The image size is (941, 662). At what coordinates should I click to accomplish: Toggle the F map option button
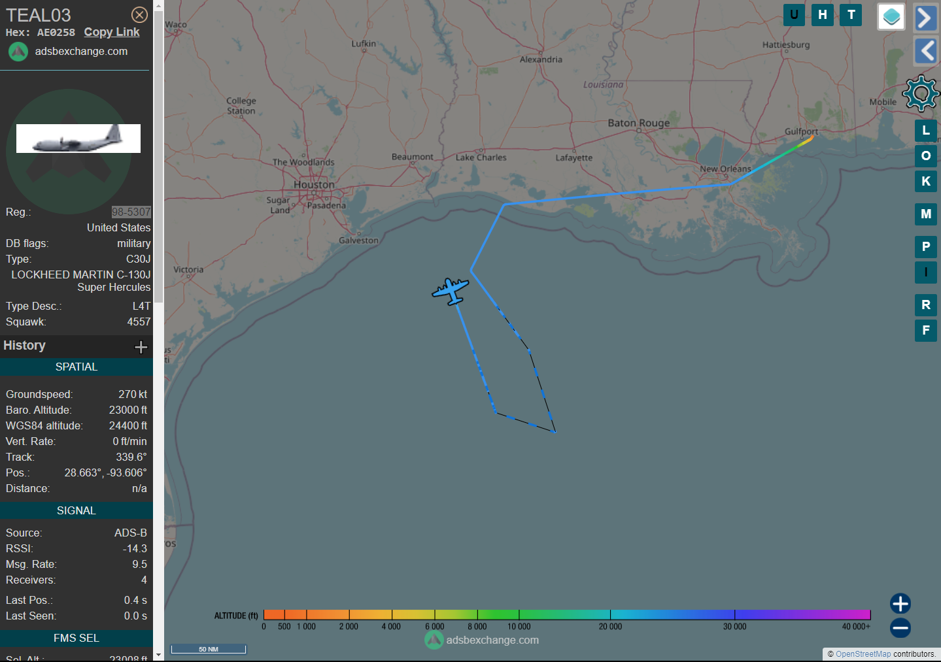926,330
